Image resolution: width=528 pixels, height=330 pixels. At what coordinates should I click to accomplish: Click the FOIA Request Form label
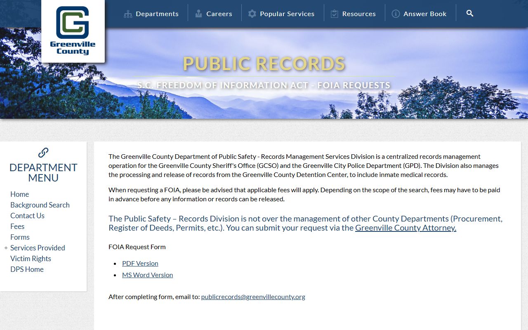[137, 247]
